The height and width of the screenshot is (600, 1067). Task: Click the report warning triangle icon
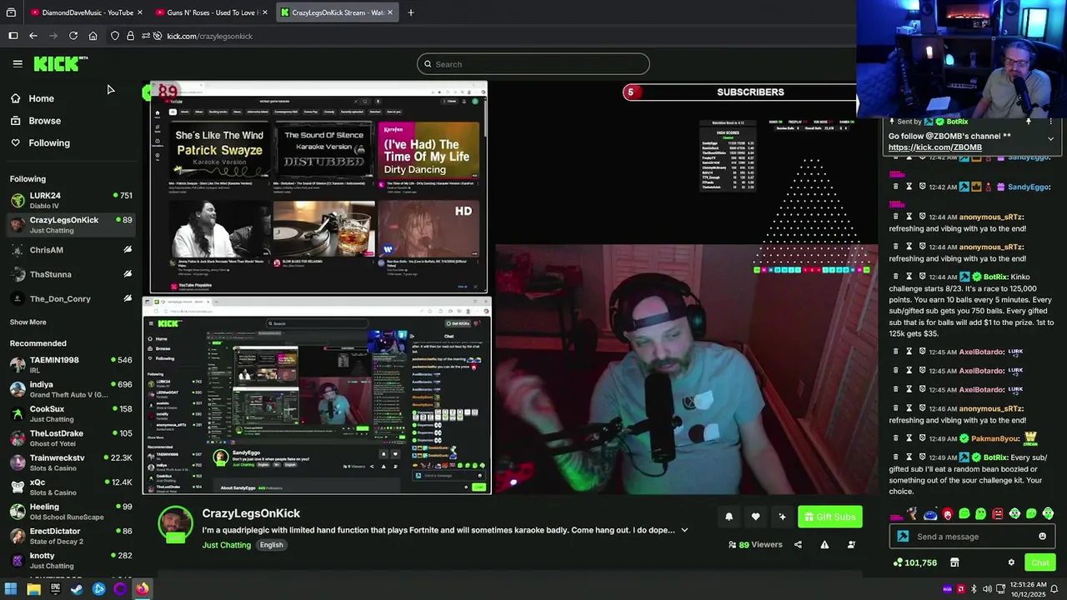point(824,545)
